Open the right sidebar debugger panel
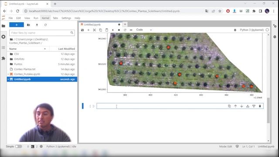279x157 pixels. tap(275, 37)
